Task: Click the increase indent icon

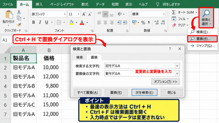Action: (125, 22)
